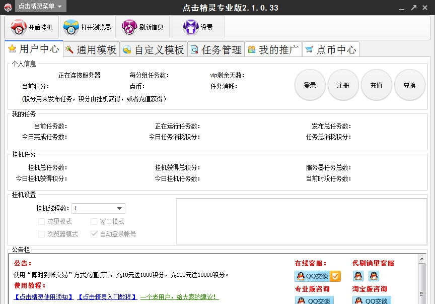Expand the 挂机线程数 dropdown
Screen dimensions: 435x304
(120, 209)
